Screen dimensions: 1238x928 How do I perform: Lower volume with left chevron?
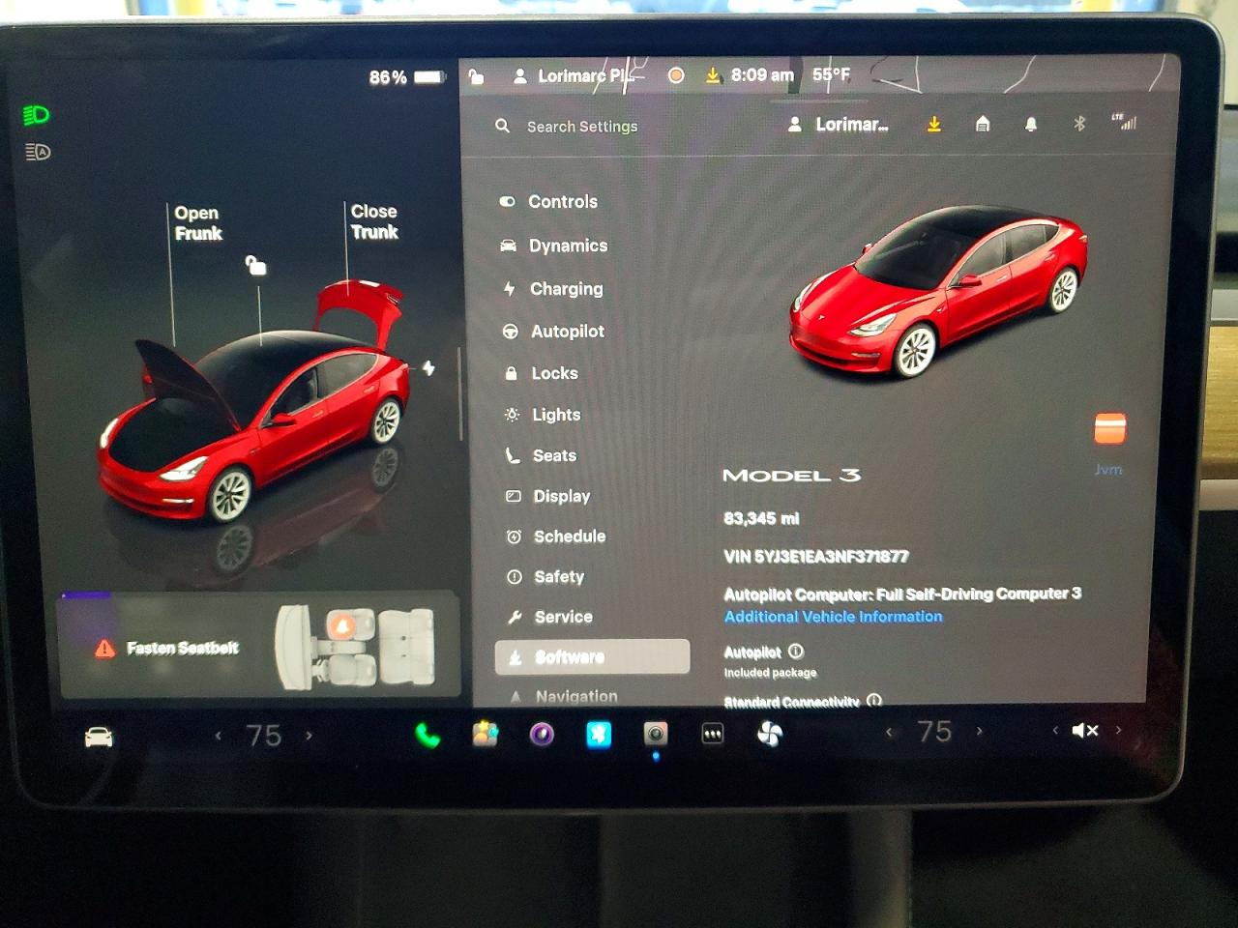tap(1055, 731)
